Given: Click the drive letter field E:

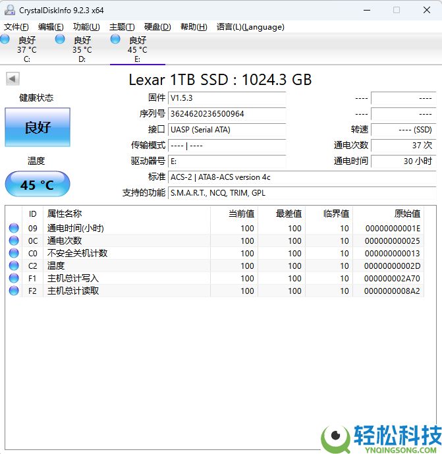Looking at the screenshot, I should (x=227, y=161).
